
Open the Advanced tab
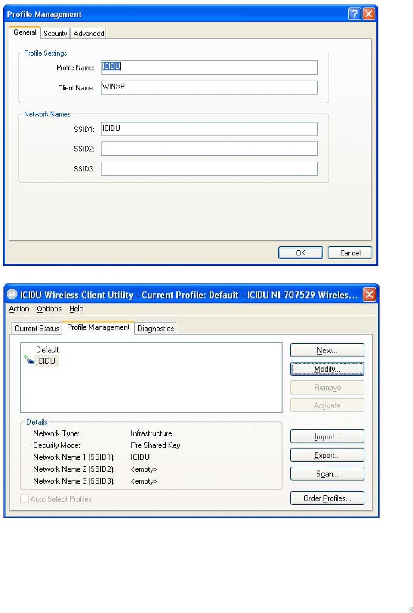[89, 34]
